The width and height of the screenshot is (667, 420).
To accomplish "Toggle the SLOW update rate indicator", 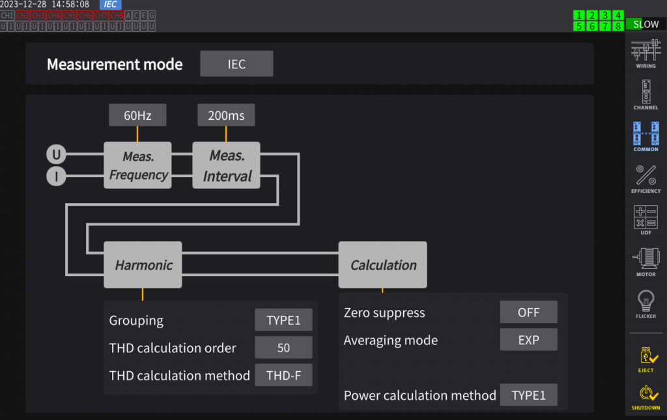I will pyautogui.click(x=646, y=24).
